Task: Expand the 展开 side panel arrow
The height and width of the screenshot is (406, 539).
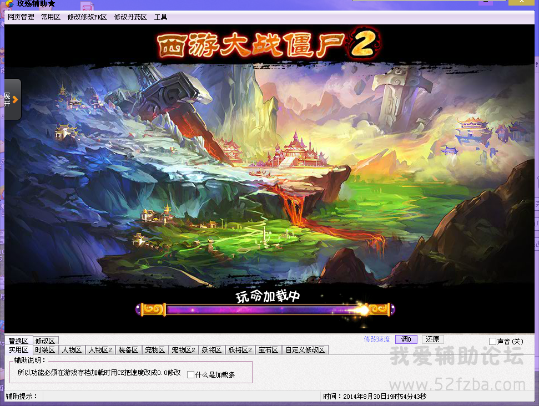Action: 12,100
